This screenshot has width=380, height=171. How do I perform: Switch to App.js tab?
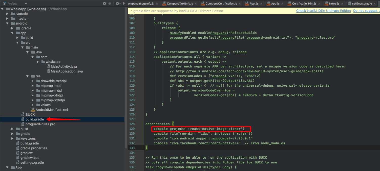(x=275, y=4)
